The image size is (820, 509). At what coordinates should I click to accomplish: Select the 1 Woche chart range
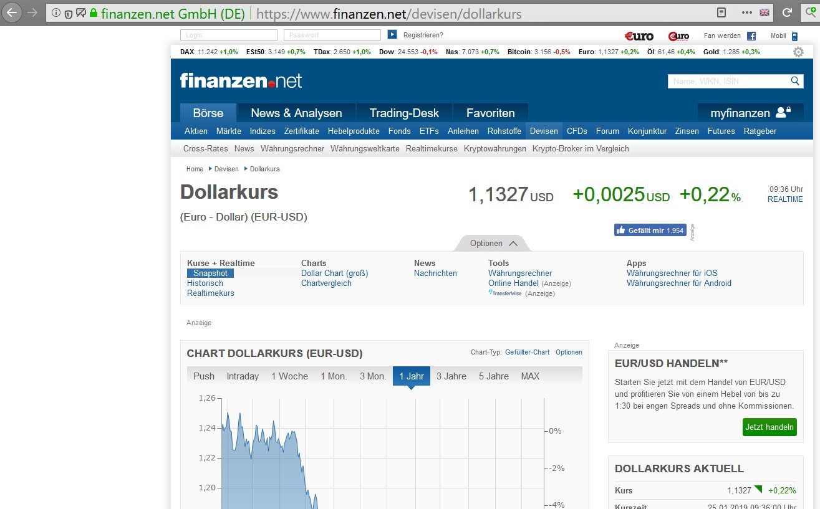pos(289,376)
